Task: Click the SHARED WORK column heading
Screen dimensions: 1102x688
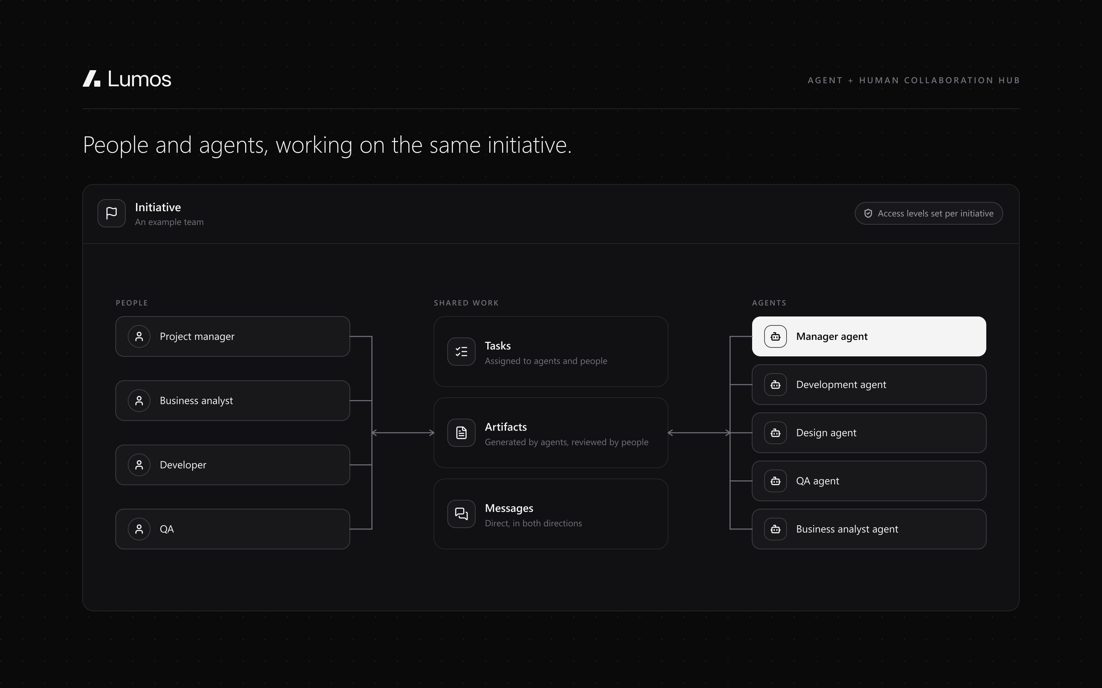Action: pos(466,303)
